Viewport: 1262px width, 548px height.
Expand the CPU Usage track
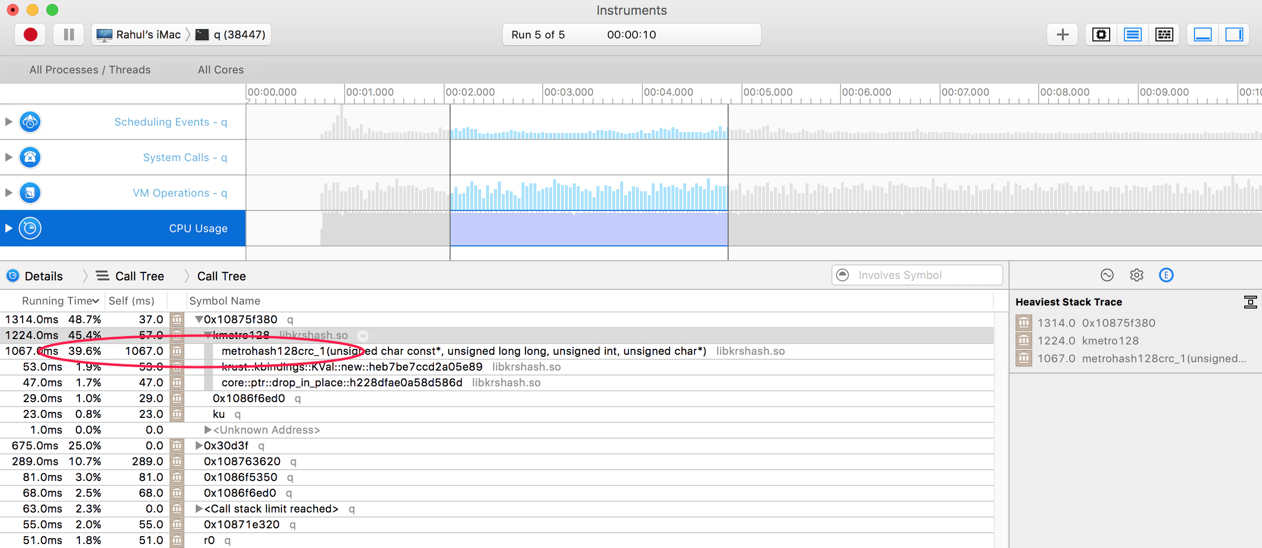click(8, 228)
